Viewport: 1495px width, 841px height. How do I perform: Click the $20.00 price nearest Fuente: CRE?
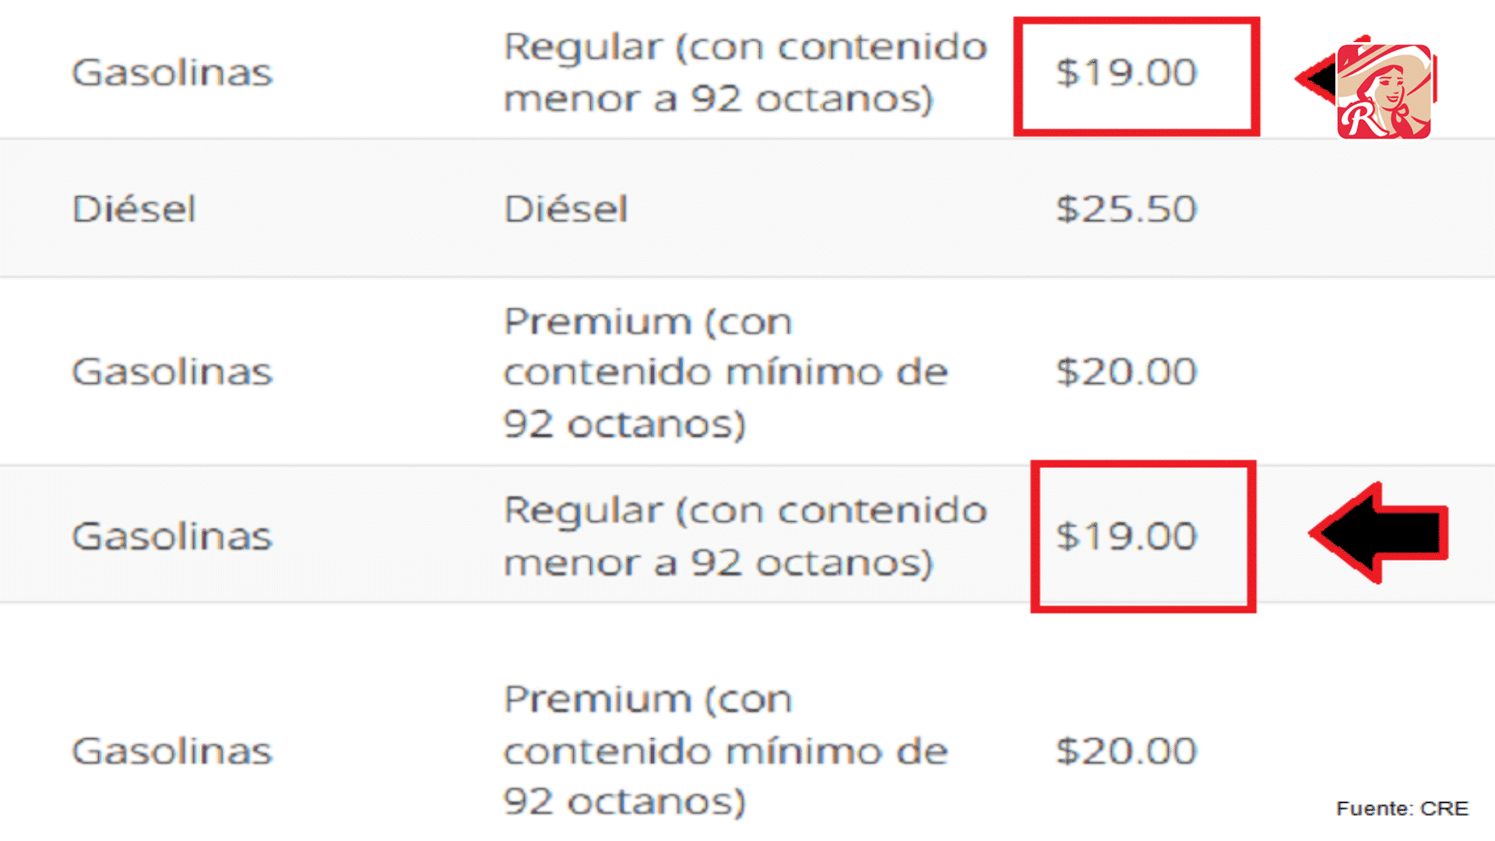(x=1126, y=751)
